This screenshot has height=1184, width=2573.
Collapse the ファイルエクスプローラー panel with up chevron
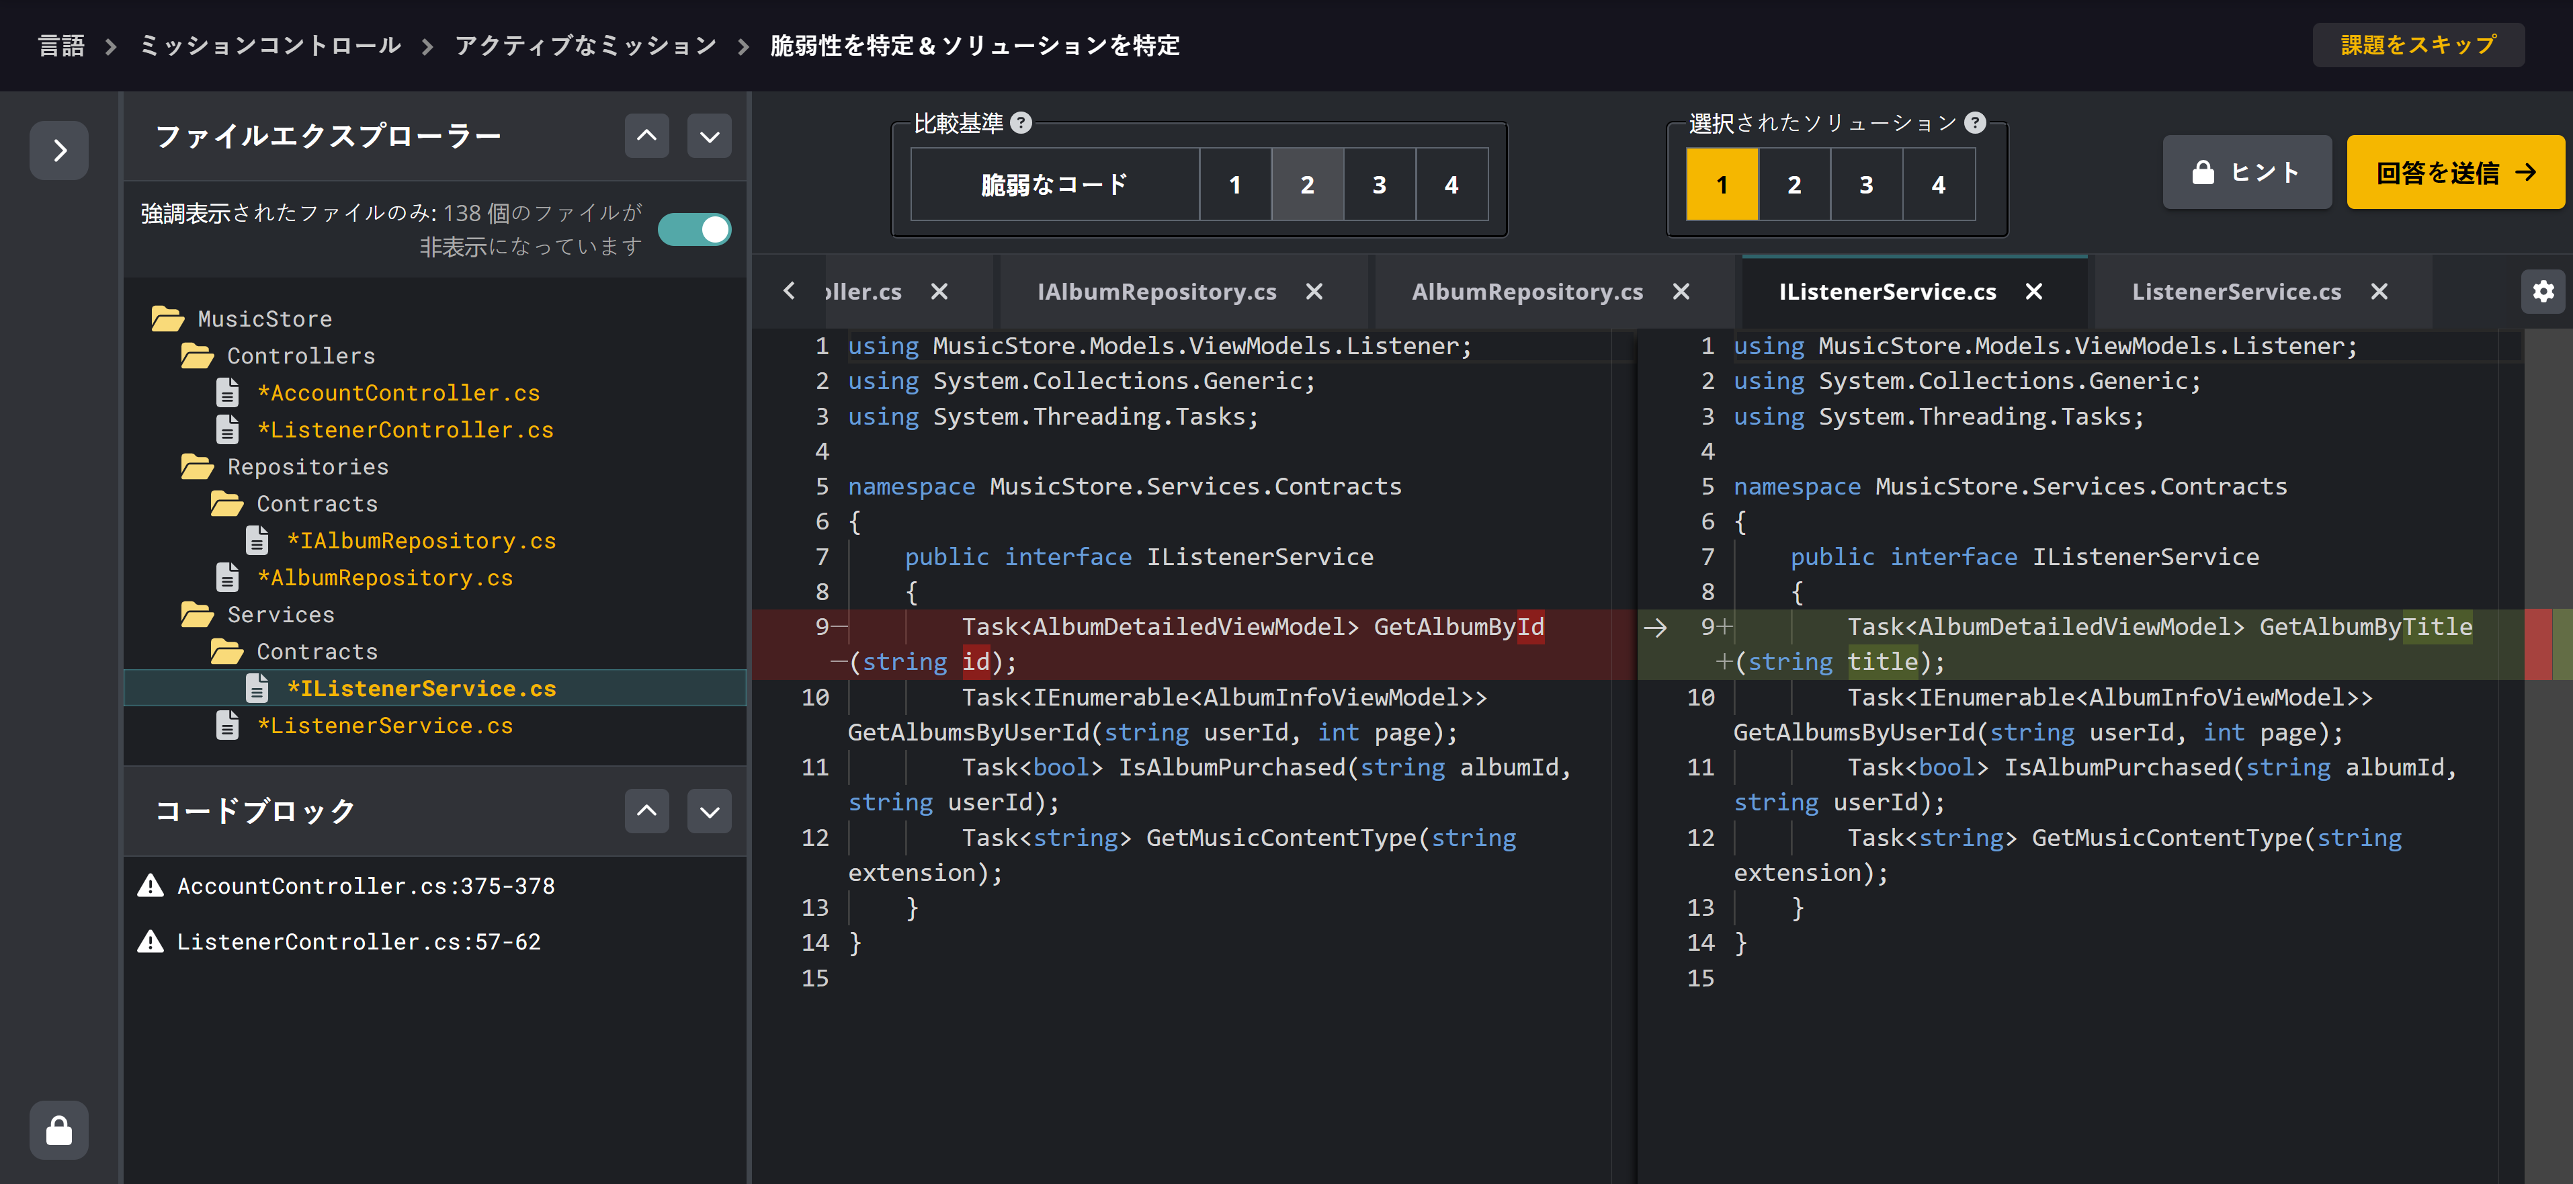[x=647, y=136]
